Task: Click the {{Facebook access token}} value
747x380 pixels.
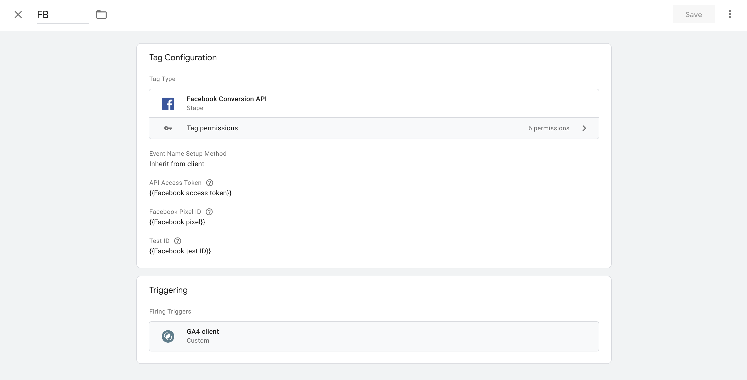Action: pyautogui.click(x=190, y=193)
